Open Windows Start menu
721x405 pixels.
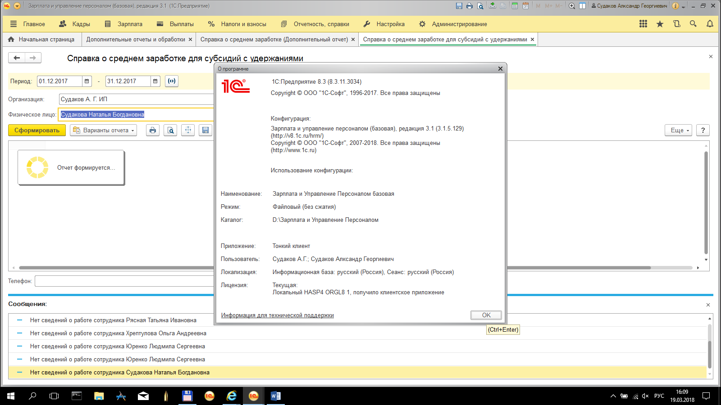pos(11,396)
